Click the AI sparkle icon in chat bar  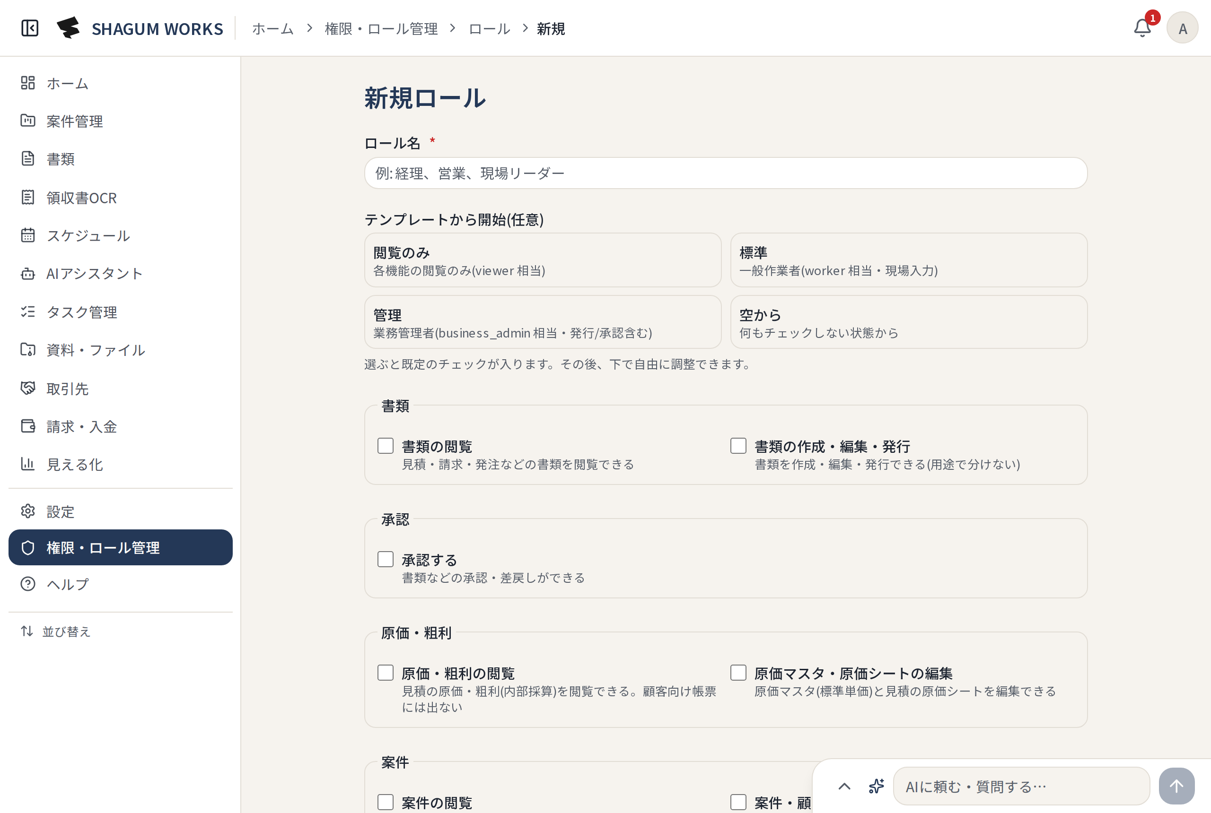877,786
